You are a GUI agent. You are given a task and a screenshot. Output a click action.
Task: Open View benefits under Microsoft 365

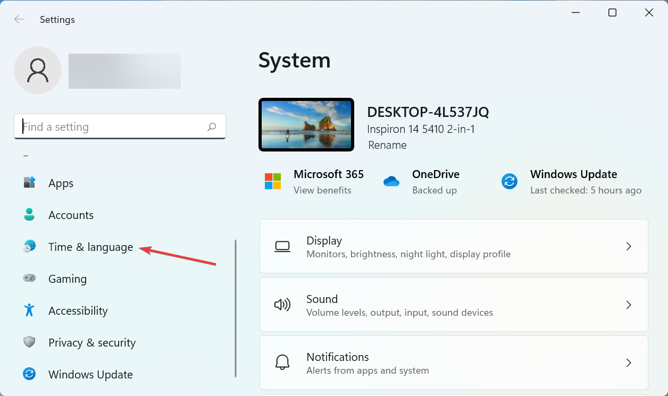point(322,190)
